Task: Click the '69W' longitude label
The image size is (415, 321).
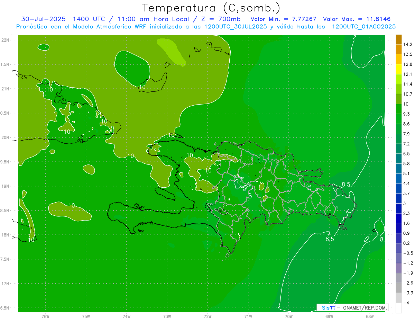Action: coord(329,316)
